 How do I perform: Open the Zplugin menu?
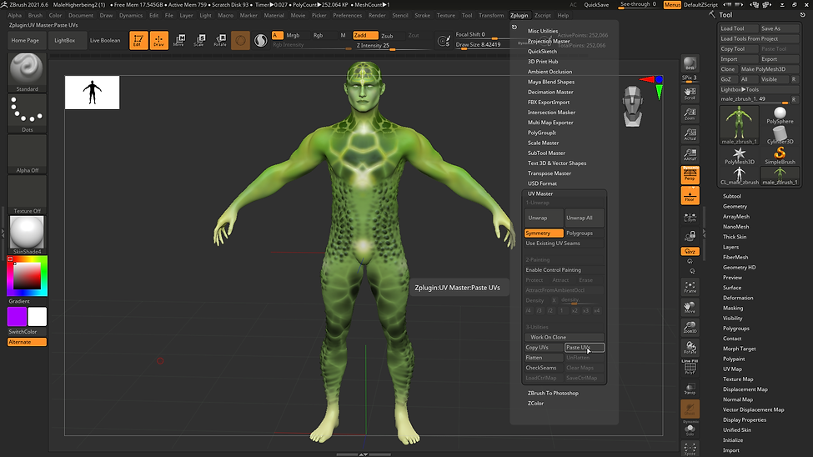coord(519,15)
